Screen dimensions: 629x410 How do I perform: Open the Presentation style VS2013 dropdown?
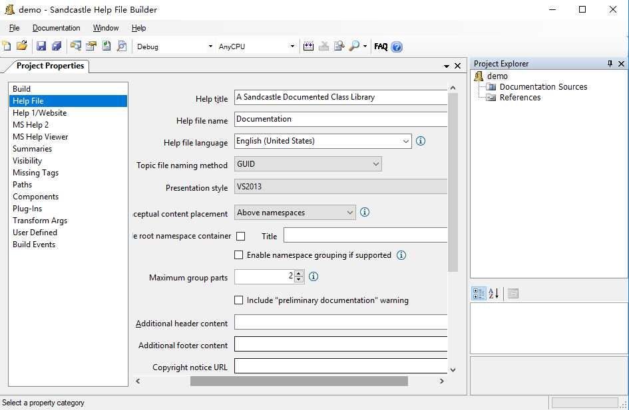click(x=341, y=187)
